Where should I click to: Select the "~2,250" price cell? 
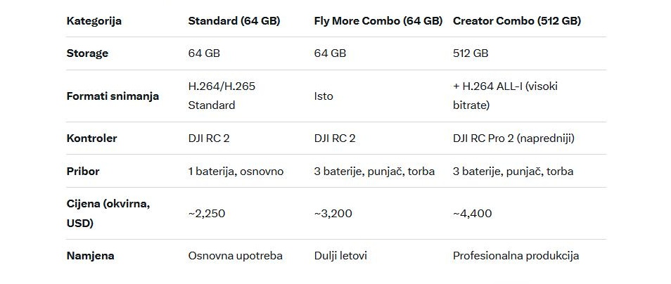(x=207, y=213)
